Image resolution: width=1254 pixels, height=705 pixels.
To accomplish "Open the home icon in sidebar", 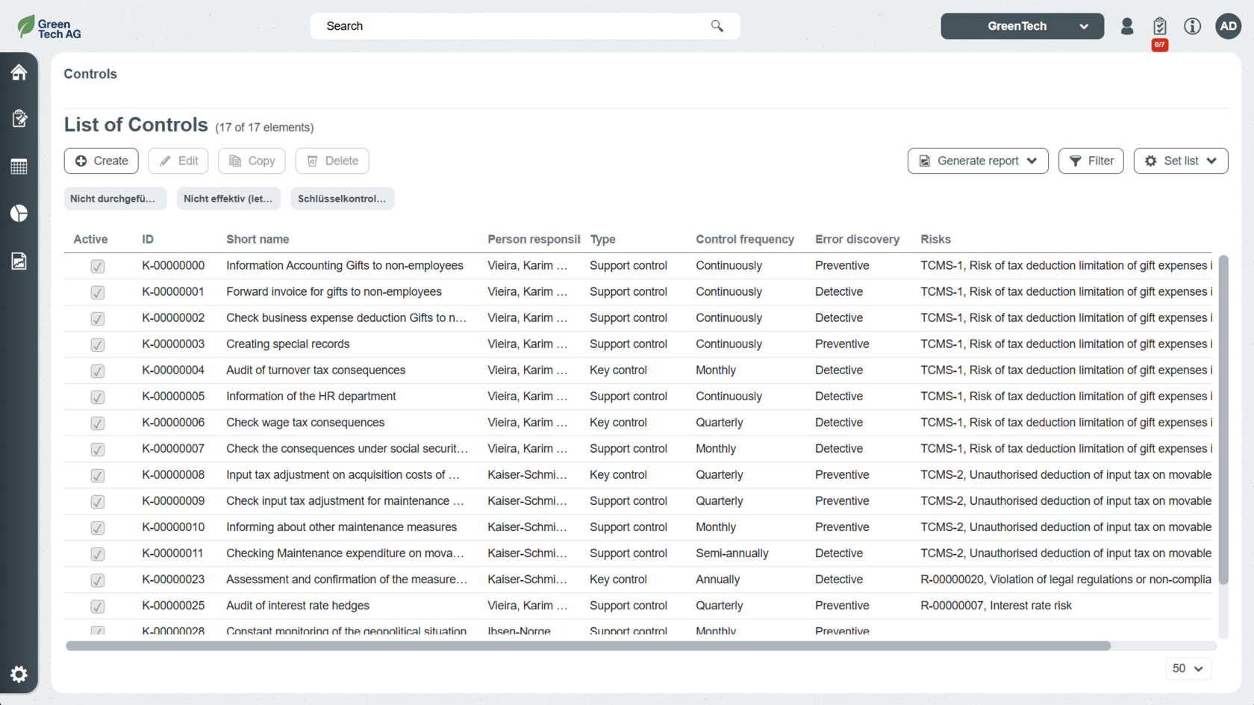I will click(x=19, y=72).
